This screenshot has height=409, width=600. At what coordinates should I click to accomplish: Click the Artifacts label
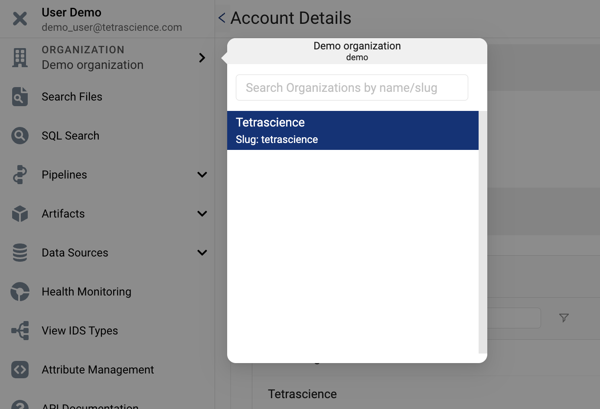pyautogui.click(x=63, y=214)
